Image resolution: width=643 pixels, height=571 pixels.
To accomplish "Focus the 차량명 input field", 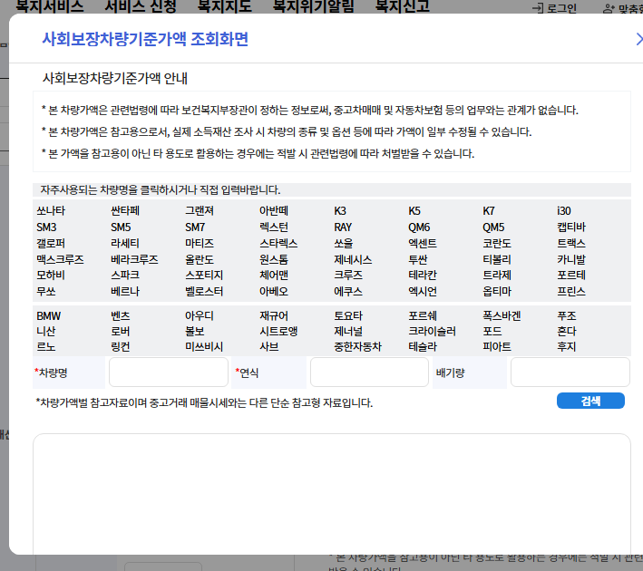I will (169, 372).
